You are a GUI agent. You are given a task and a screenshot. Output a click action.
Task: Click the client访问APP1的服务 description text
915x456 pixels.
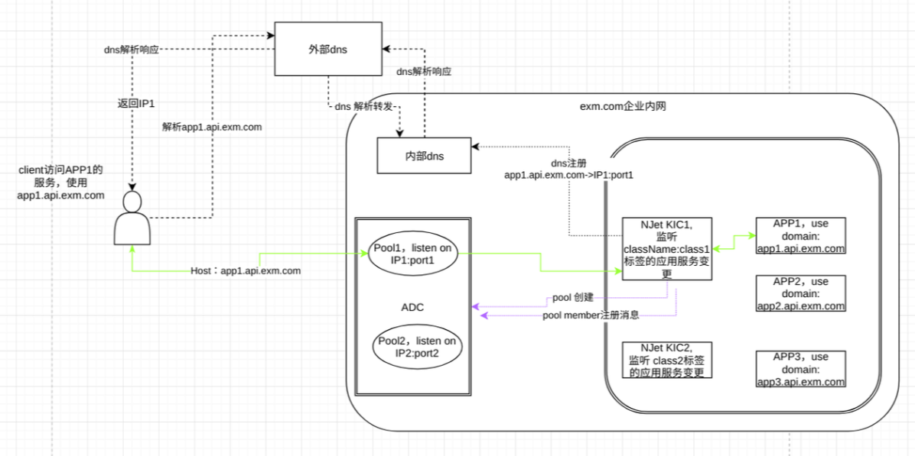coord(60,183)
